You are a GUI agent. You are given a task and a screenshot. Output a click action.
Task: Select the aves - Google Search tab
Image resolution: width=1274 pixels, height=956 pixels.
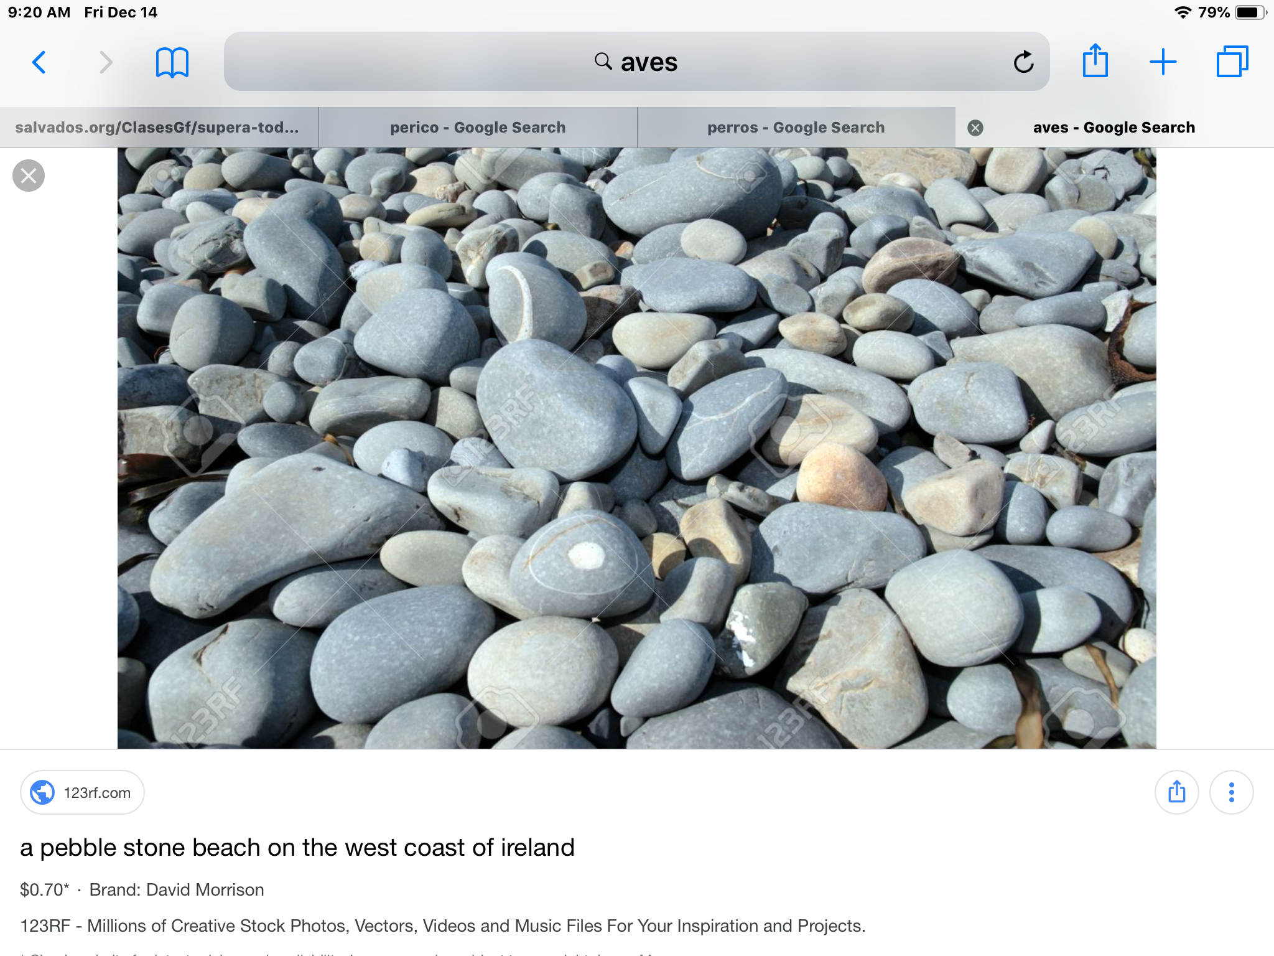[1114, 128]
